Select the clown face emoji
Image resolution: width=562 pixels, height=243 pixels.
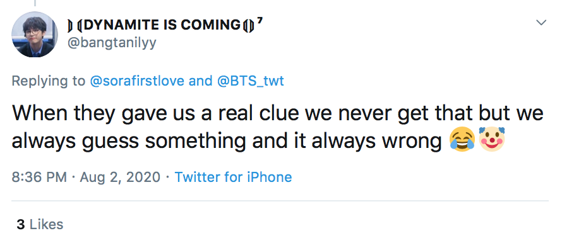(x=492, y=139)
